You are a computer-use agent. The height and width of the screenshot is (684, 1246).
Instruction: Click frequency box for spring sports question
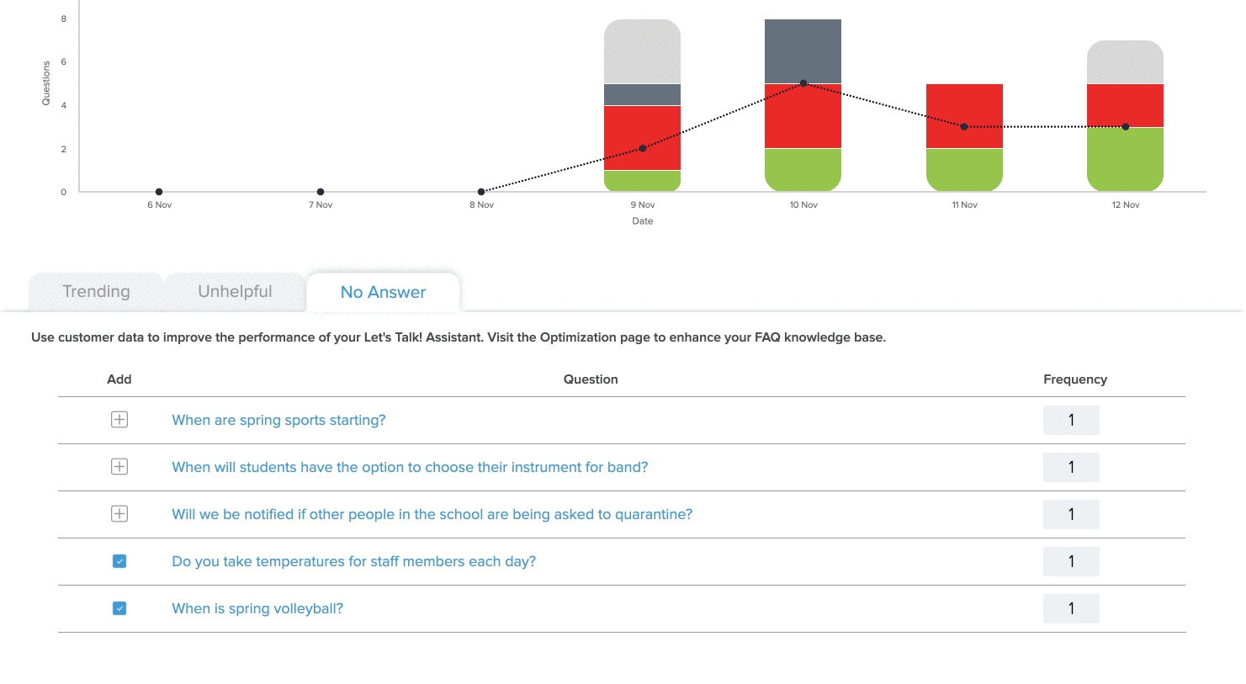(x=1070, y=420)
